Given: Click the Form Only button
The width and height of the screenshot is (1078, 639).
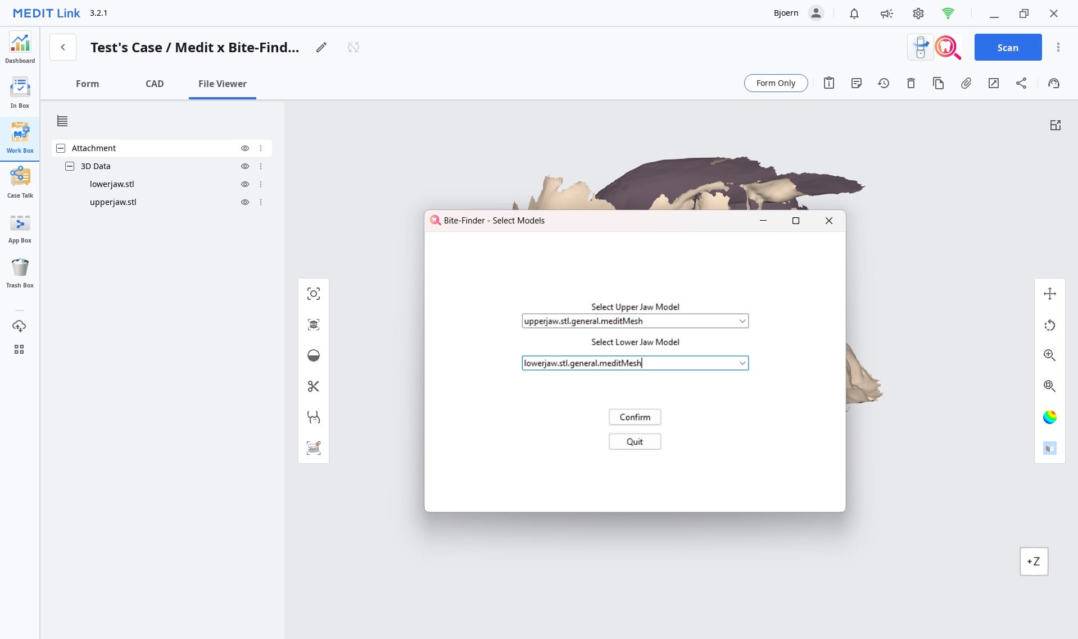Looking at the screenshot, I should 776,83.
